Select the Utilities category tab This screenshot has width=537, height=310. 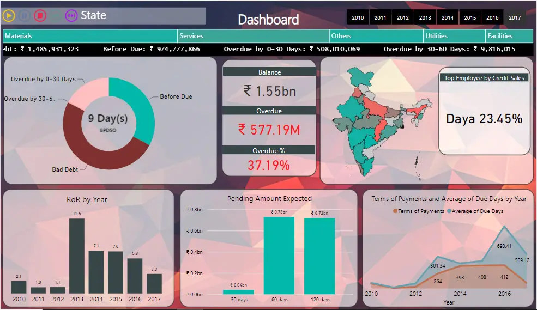coord(454,36)
